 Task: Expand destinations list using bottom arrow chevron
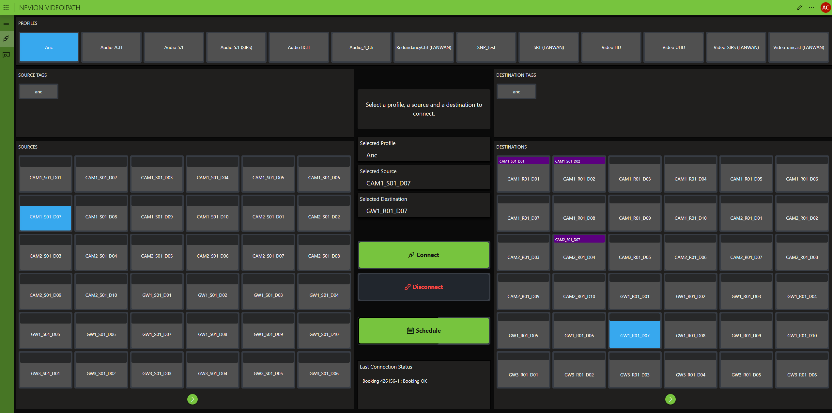point(671,399)
